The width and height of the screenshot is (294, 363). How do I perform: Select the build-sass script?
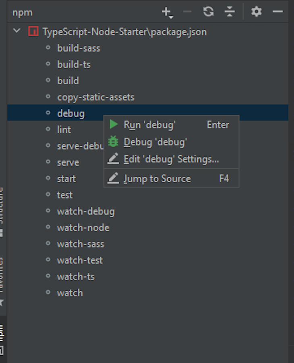pos(79,48)
